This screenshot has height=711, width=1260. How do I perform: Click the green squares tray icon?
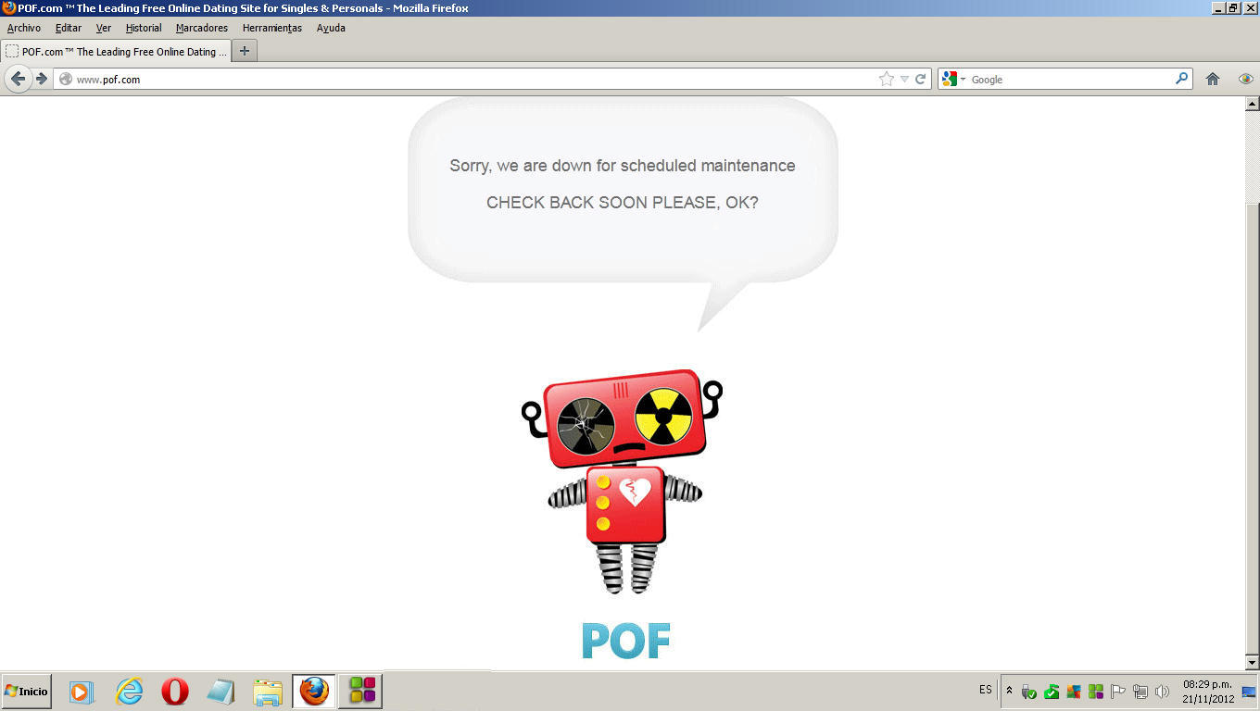click(1096, 692)
